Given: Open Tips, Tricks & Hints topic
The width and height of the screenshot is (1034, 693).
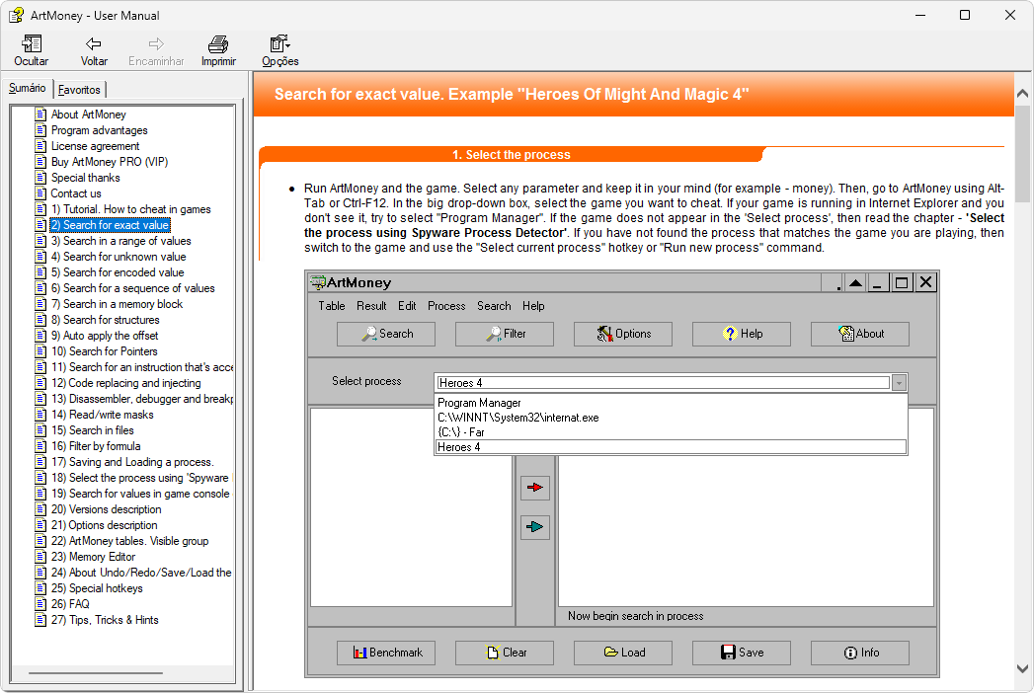Looking at the screenshot, I should (x=105, y=621).
